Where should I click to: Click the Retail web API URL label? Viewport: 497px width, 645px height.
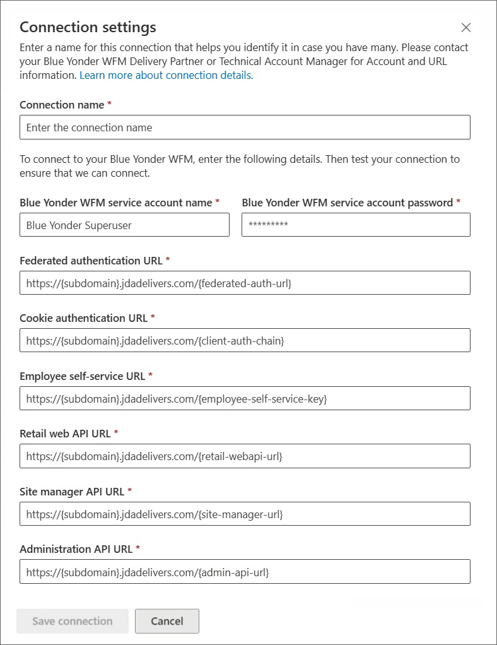tap(65, 434)
